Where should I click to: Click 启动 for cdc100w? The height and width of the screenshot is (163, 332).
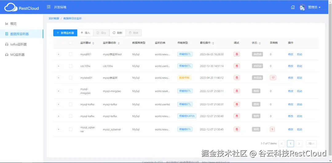pyautogui.click(x=299, y=66)
